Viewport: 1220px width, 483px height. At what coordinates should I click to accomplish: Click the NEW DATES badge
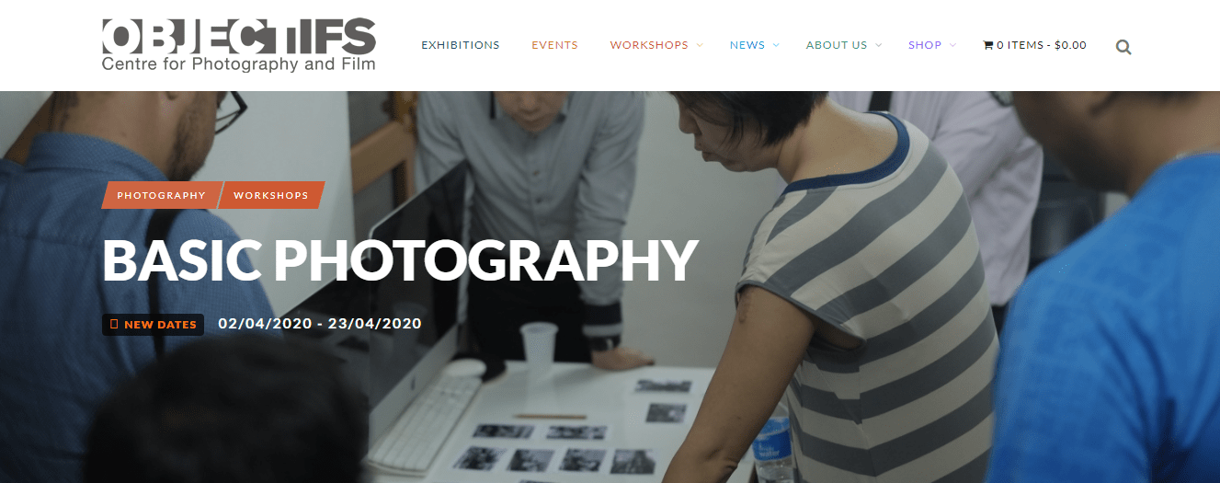153,325
